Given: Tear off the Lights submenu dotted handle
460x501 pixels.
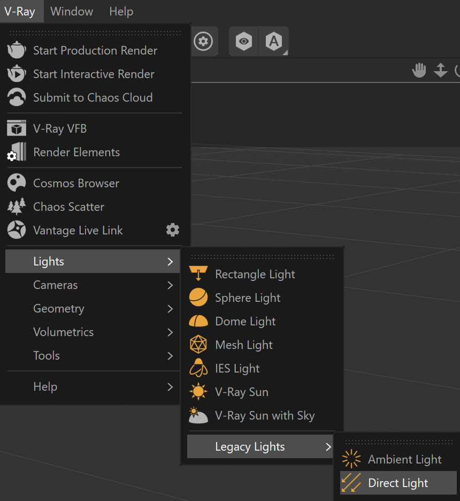Looking at the screenshot, I should [263, 256].
